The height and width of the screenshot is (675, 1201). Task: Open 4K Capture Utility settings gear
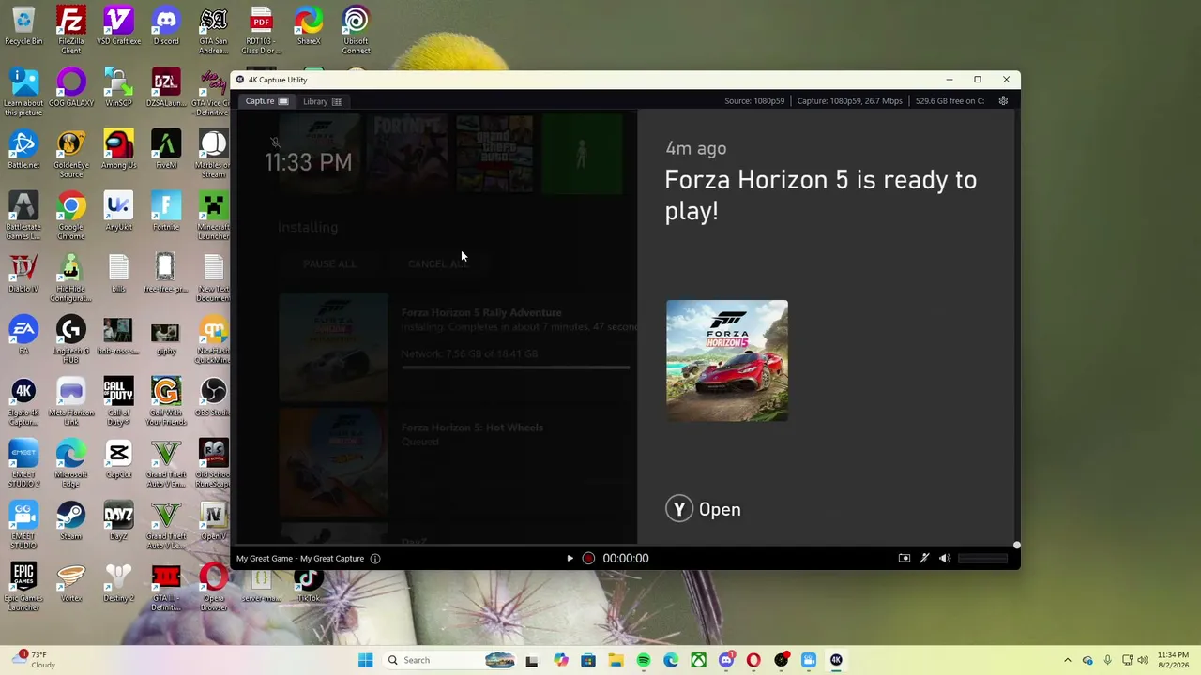1003,101
